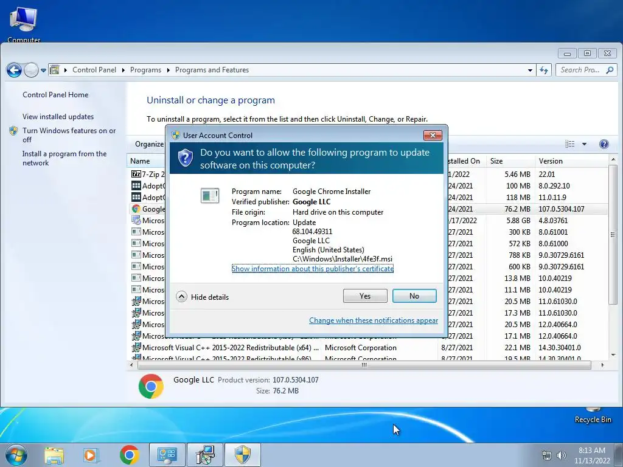Click Programs and Features breadcrumb
This screenshot has width=623, height=467.
(x=212, y=70)
